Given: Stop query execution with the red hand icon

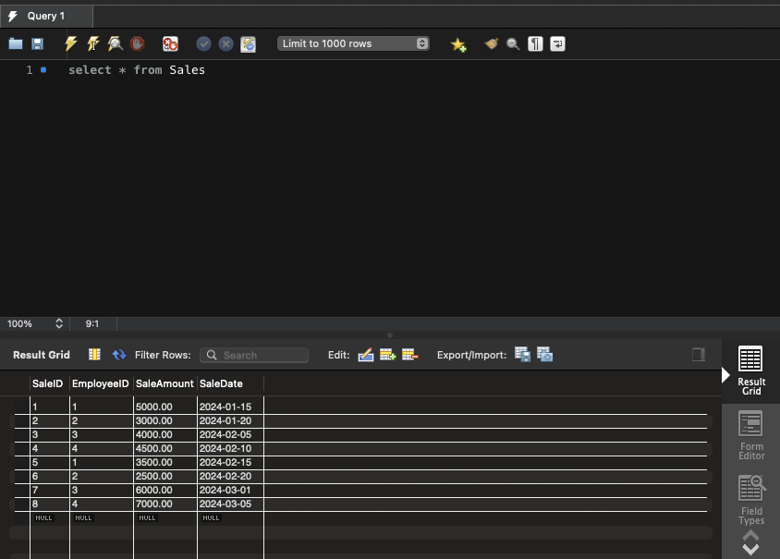Looking at the screenshot, I should pos(137,43).
